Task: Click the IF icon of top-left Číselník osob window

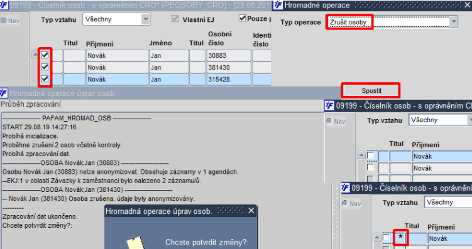Action: coord(4,5)
